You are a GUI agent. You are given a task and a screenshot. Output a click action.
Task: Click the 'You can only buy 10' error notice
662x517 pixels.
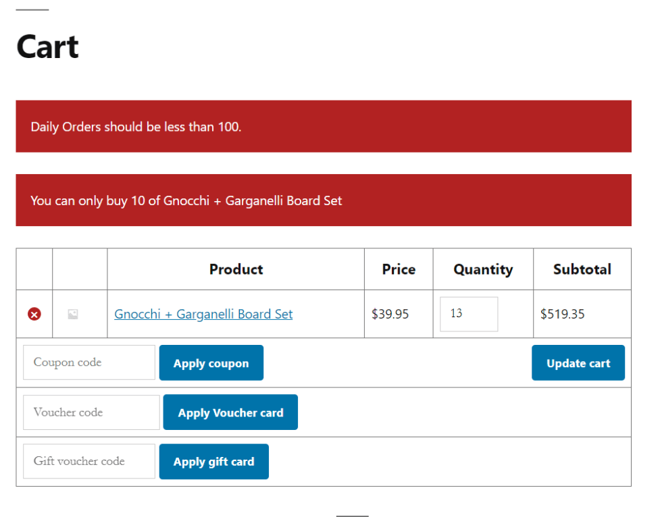pyautogui.click(x=323, y=200)
